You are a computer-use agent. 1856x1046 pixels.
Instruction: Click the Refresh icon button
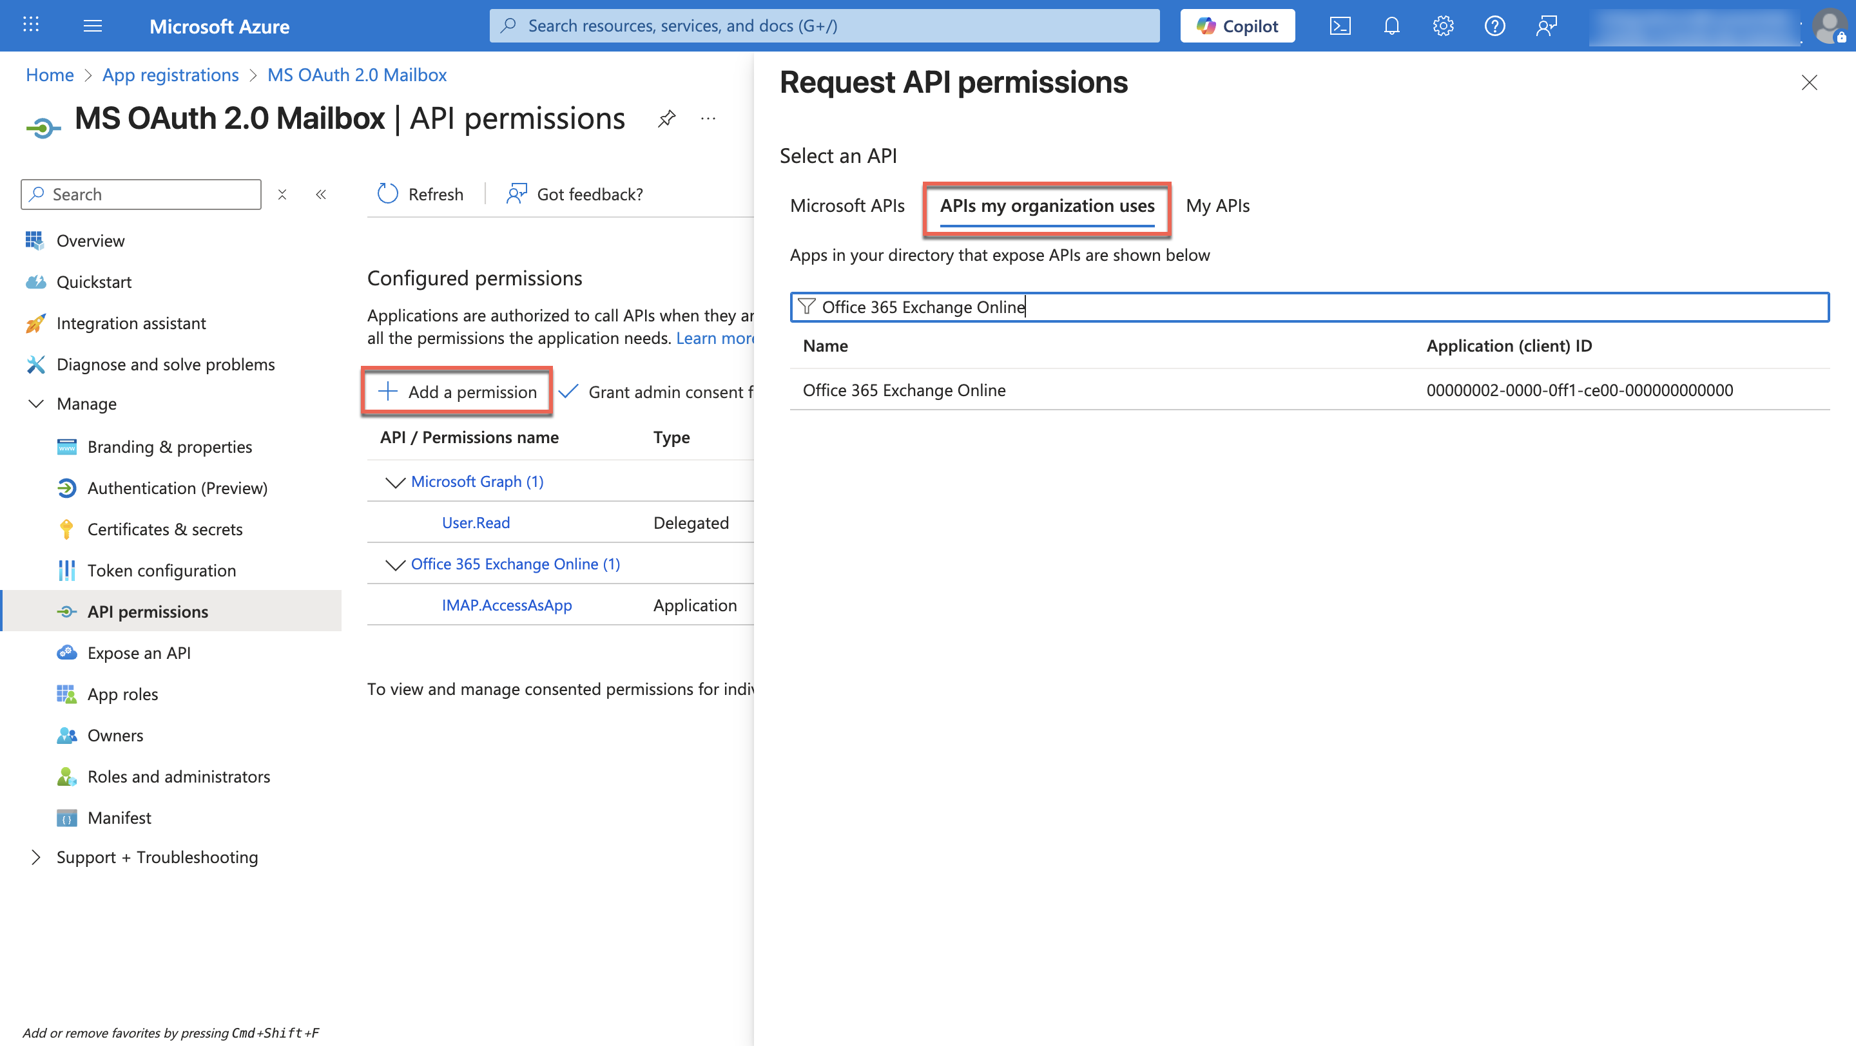click(387, 194)
